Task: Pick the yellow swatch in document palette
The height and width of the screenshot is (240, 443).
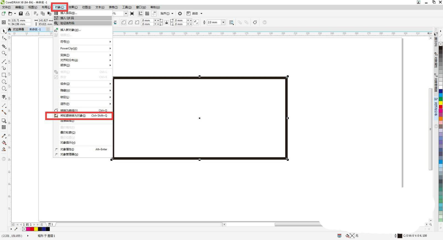Action: coord(36,229)
